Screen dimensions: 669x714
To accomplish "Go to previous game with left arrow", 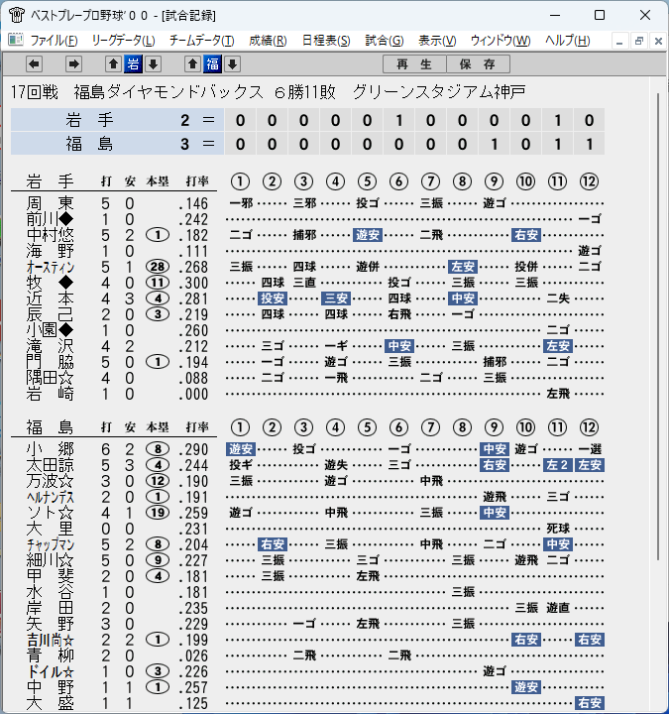I will pos(34,64).
